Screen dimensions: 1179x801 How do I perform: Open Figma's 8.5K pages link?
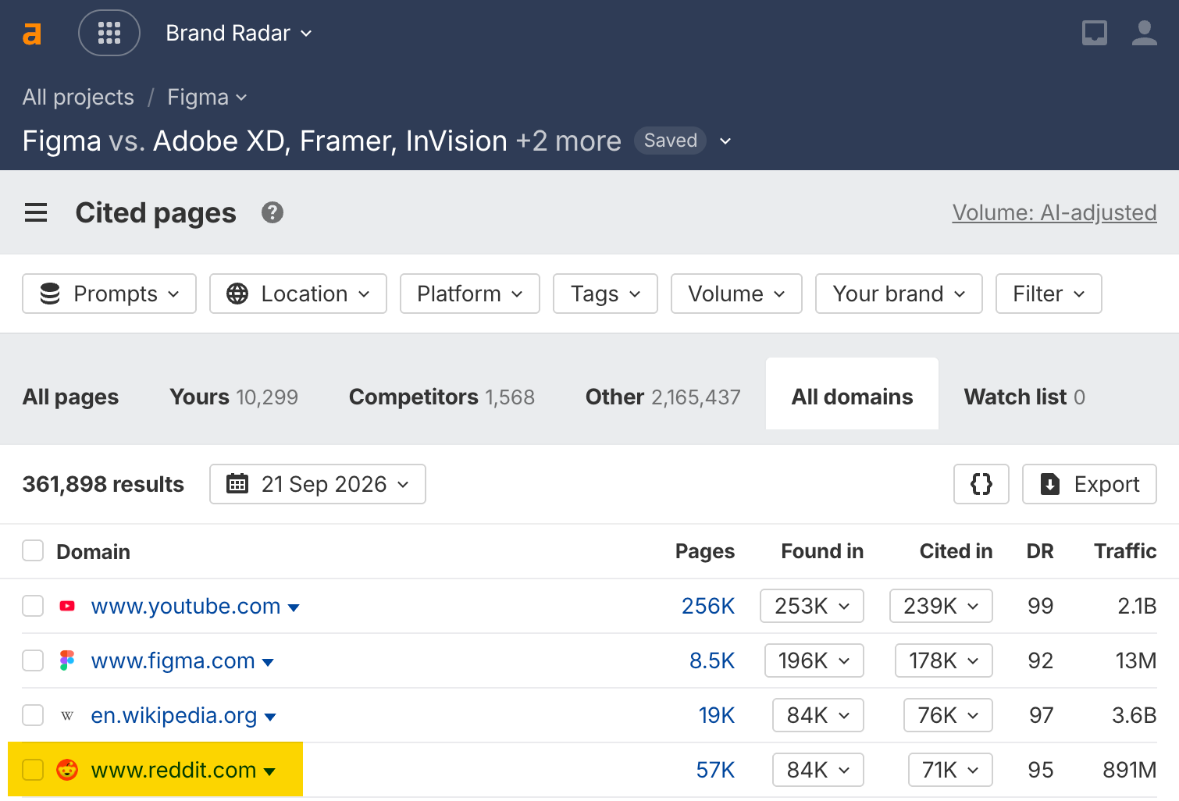click(712, 660)
